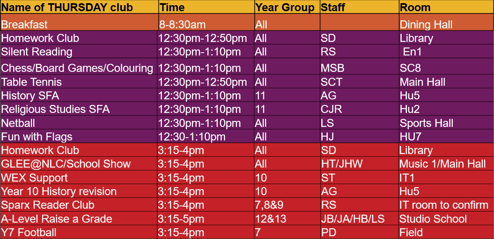
Task: Click the "Chess/Board Games/Colouring" cell
Action: [77, 68]
